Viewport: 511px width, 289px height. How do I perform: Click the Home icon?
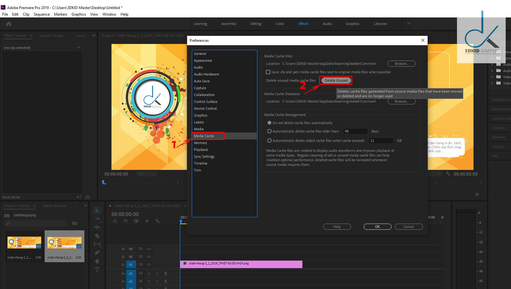[9, 24]
